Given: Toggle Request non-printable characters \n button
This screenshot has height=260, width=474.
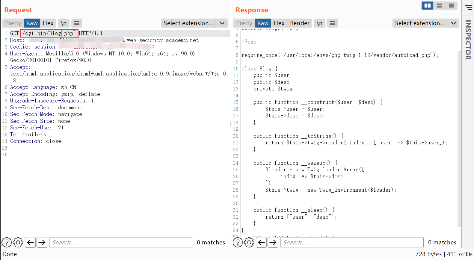Looking at the screenshot, I should click(64, 23).
